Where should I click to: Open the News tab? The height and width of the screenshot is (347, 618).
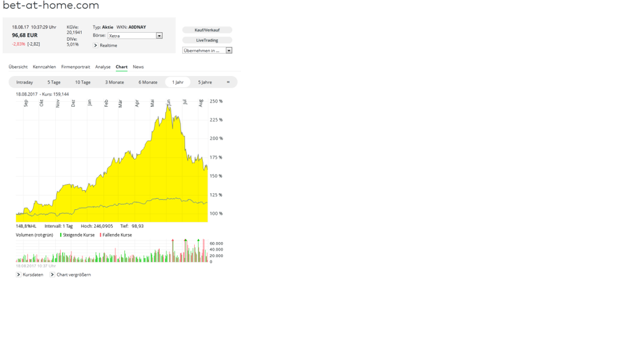138,67
